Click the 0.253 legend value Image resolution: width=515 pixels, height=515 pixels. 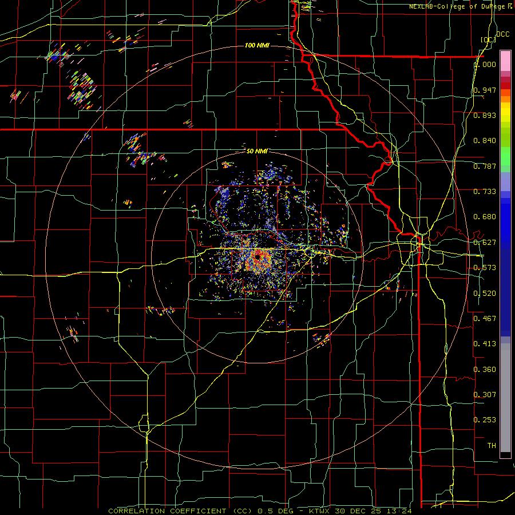coord(485,420)
